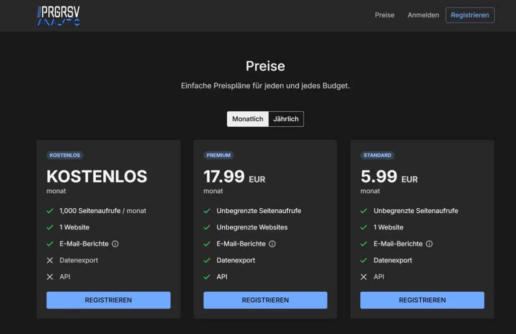
Task: Click info icon beside E-Mail-Berichte in Premium plan
Action: (272, 244)
